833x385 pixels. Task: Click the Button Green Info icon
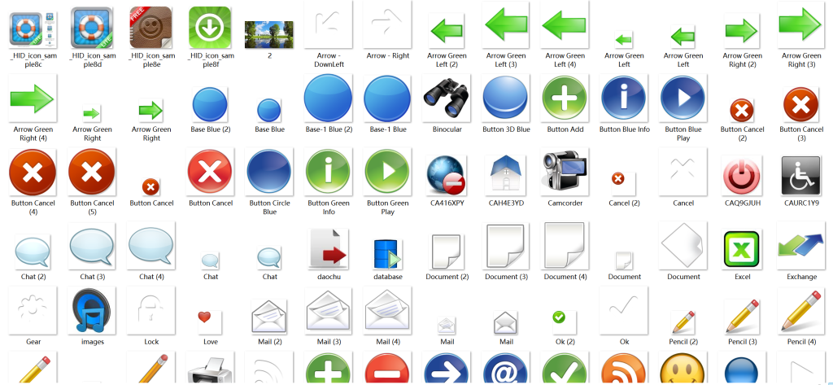[x=329, y=173]
